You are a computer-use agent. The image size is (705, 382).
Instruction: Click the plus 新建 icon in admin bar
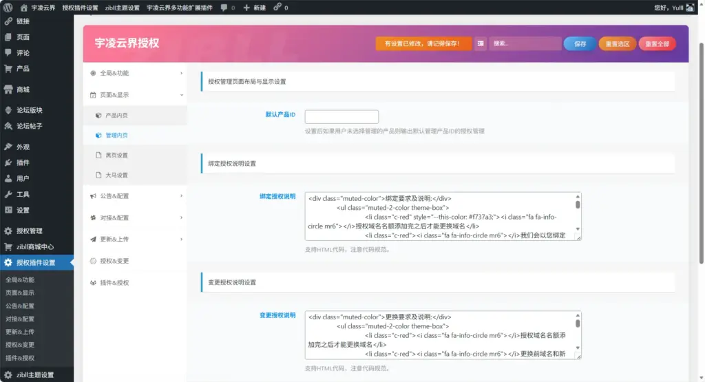tap(246, 8)
